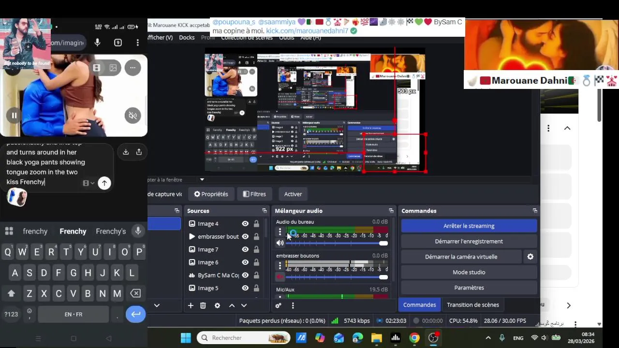Move selected source down with arrow
Viewport: 619px width, 348px height.
[x=244, y=305]
